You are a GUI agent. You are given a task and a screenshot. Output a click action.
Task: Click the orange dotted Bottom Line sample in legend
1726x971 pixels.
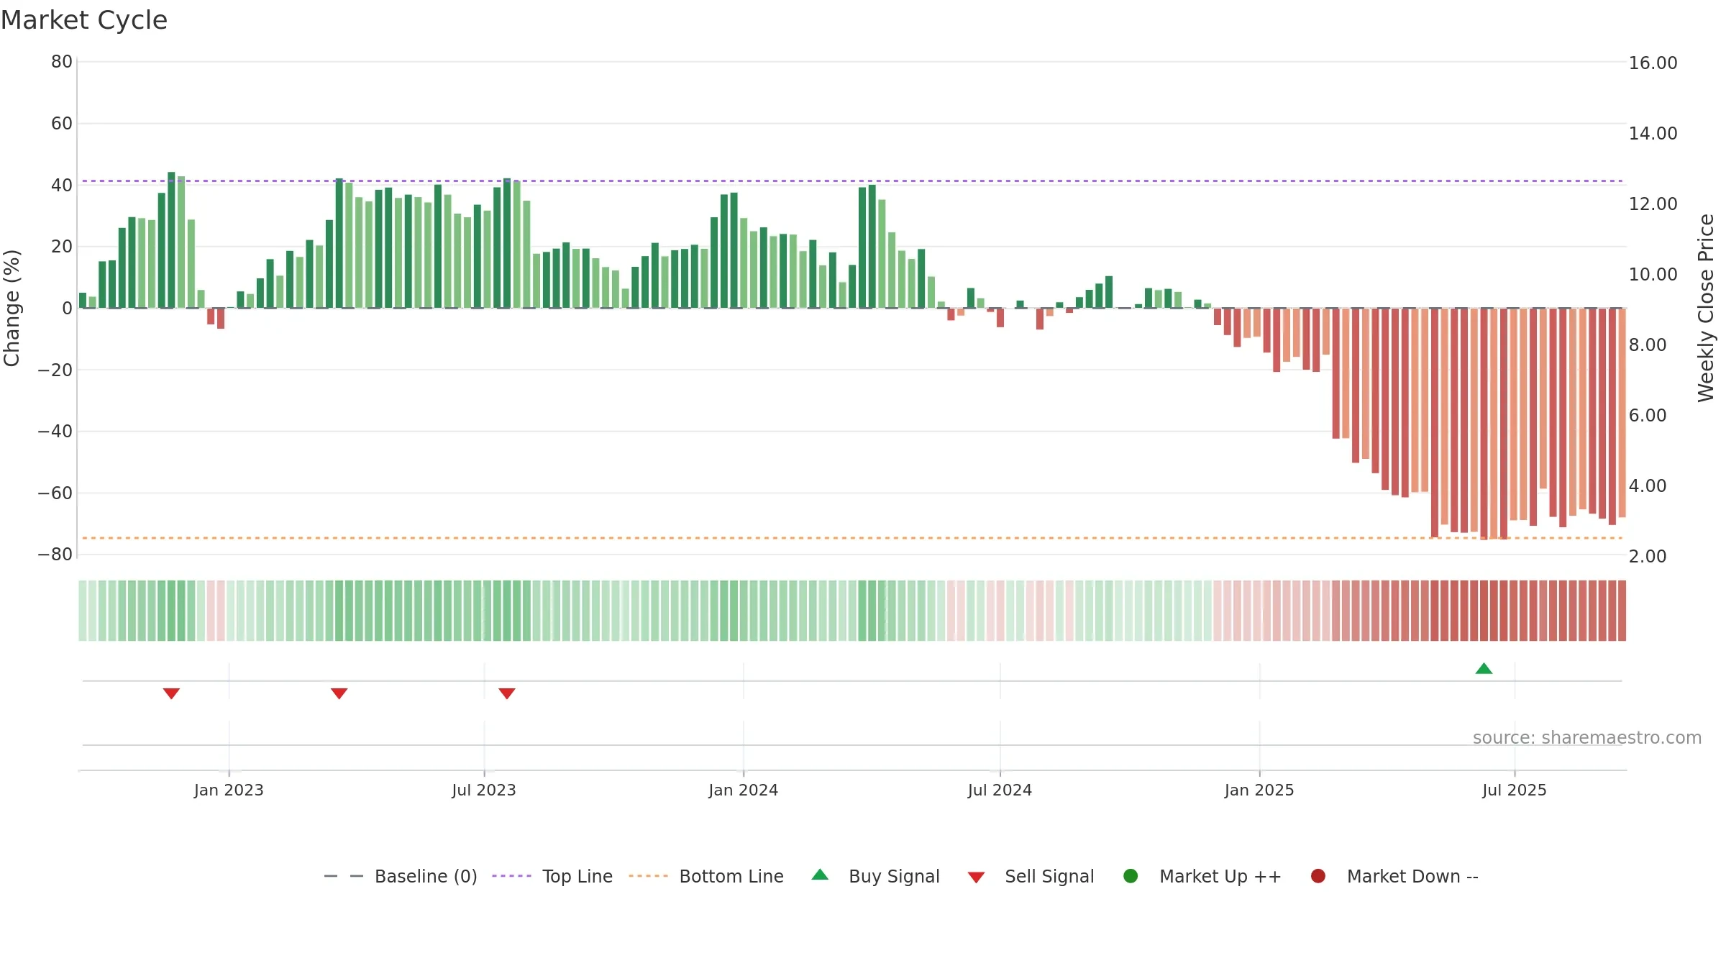pyautogui.click(x=648, y=876)
